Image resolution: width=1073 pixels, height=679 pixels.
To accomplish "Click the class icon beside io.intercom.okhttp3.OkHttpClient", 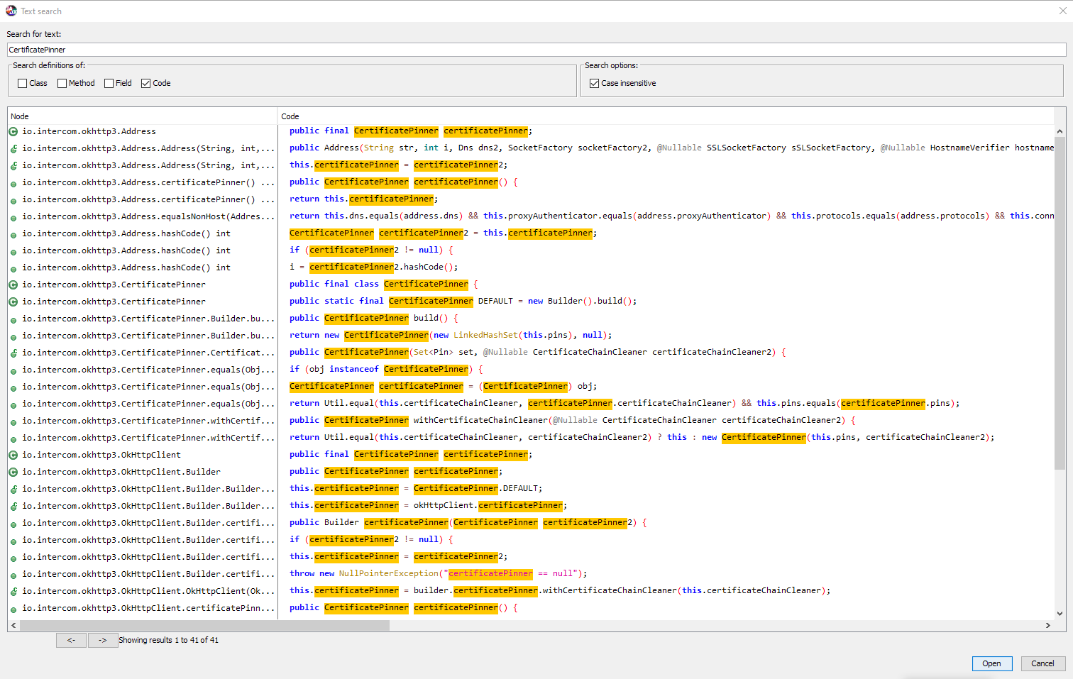I will coord(13,455).
